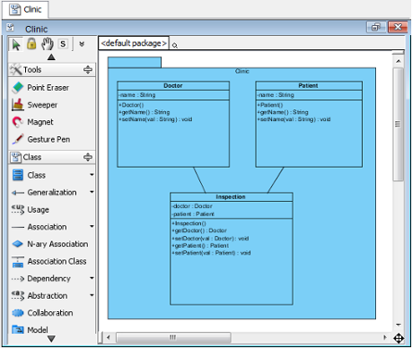This screenshot has height=348, width=412.
Task: Click the Clinic package name label
Action: point(241,71)
